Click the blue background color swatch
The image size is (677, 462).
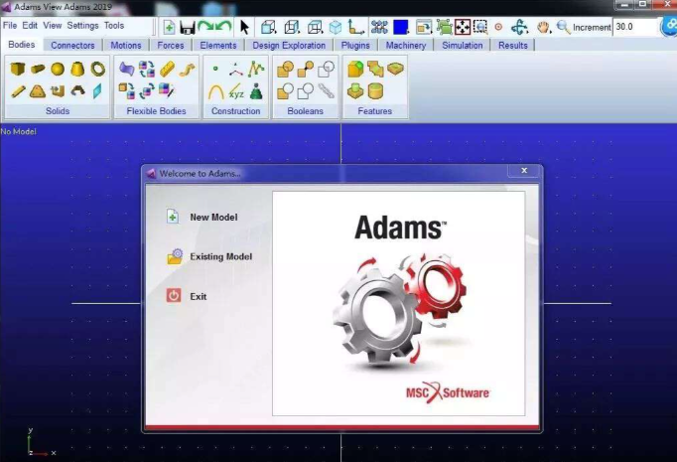pos(401,27)
